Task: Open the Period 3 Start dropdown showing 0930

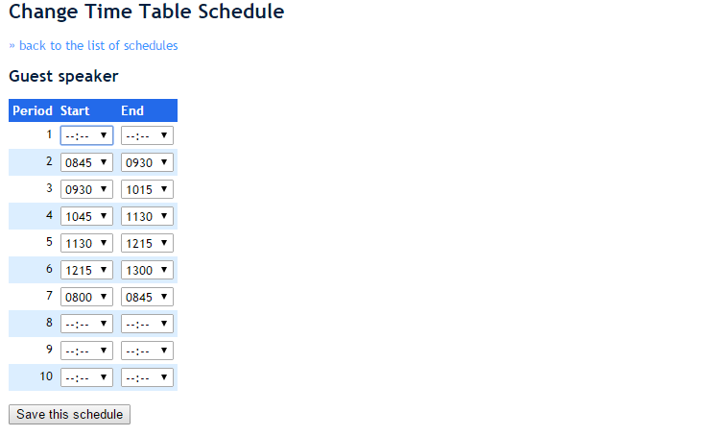Action: 86,189
